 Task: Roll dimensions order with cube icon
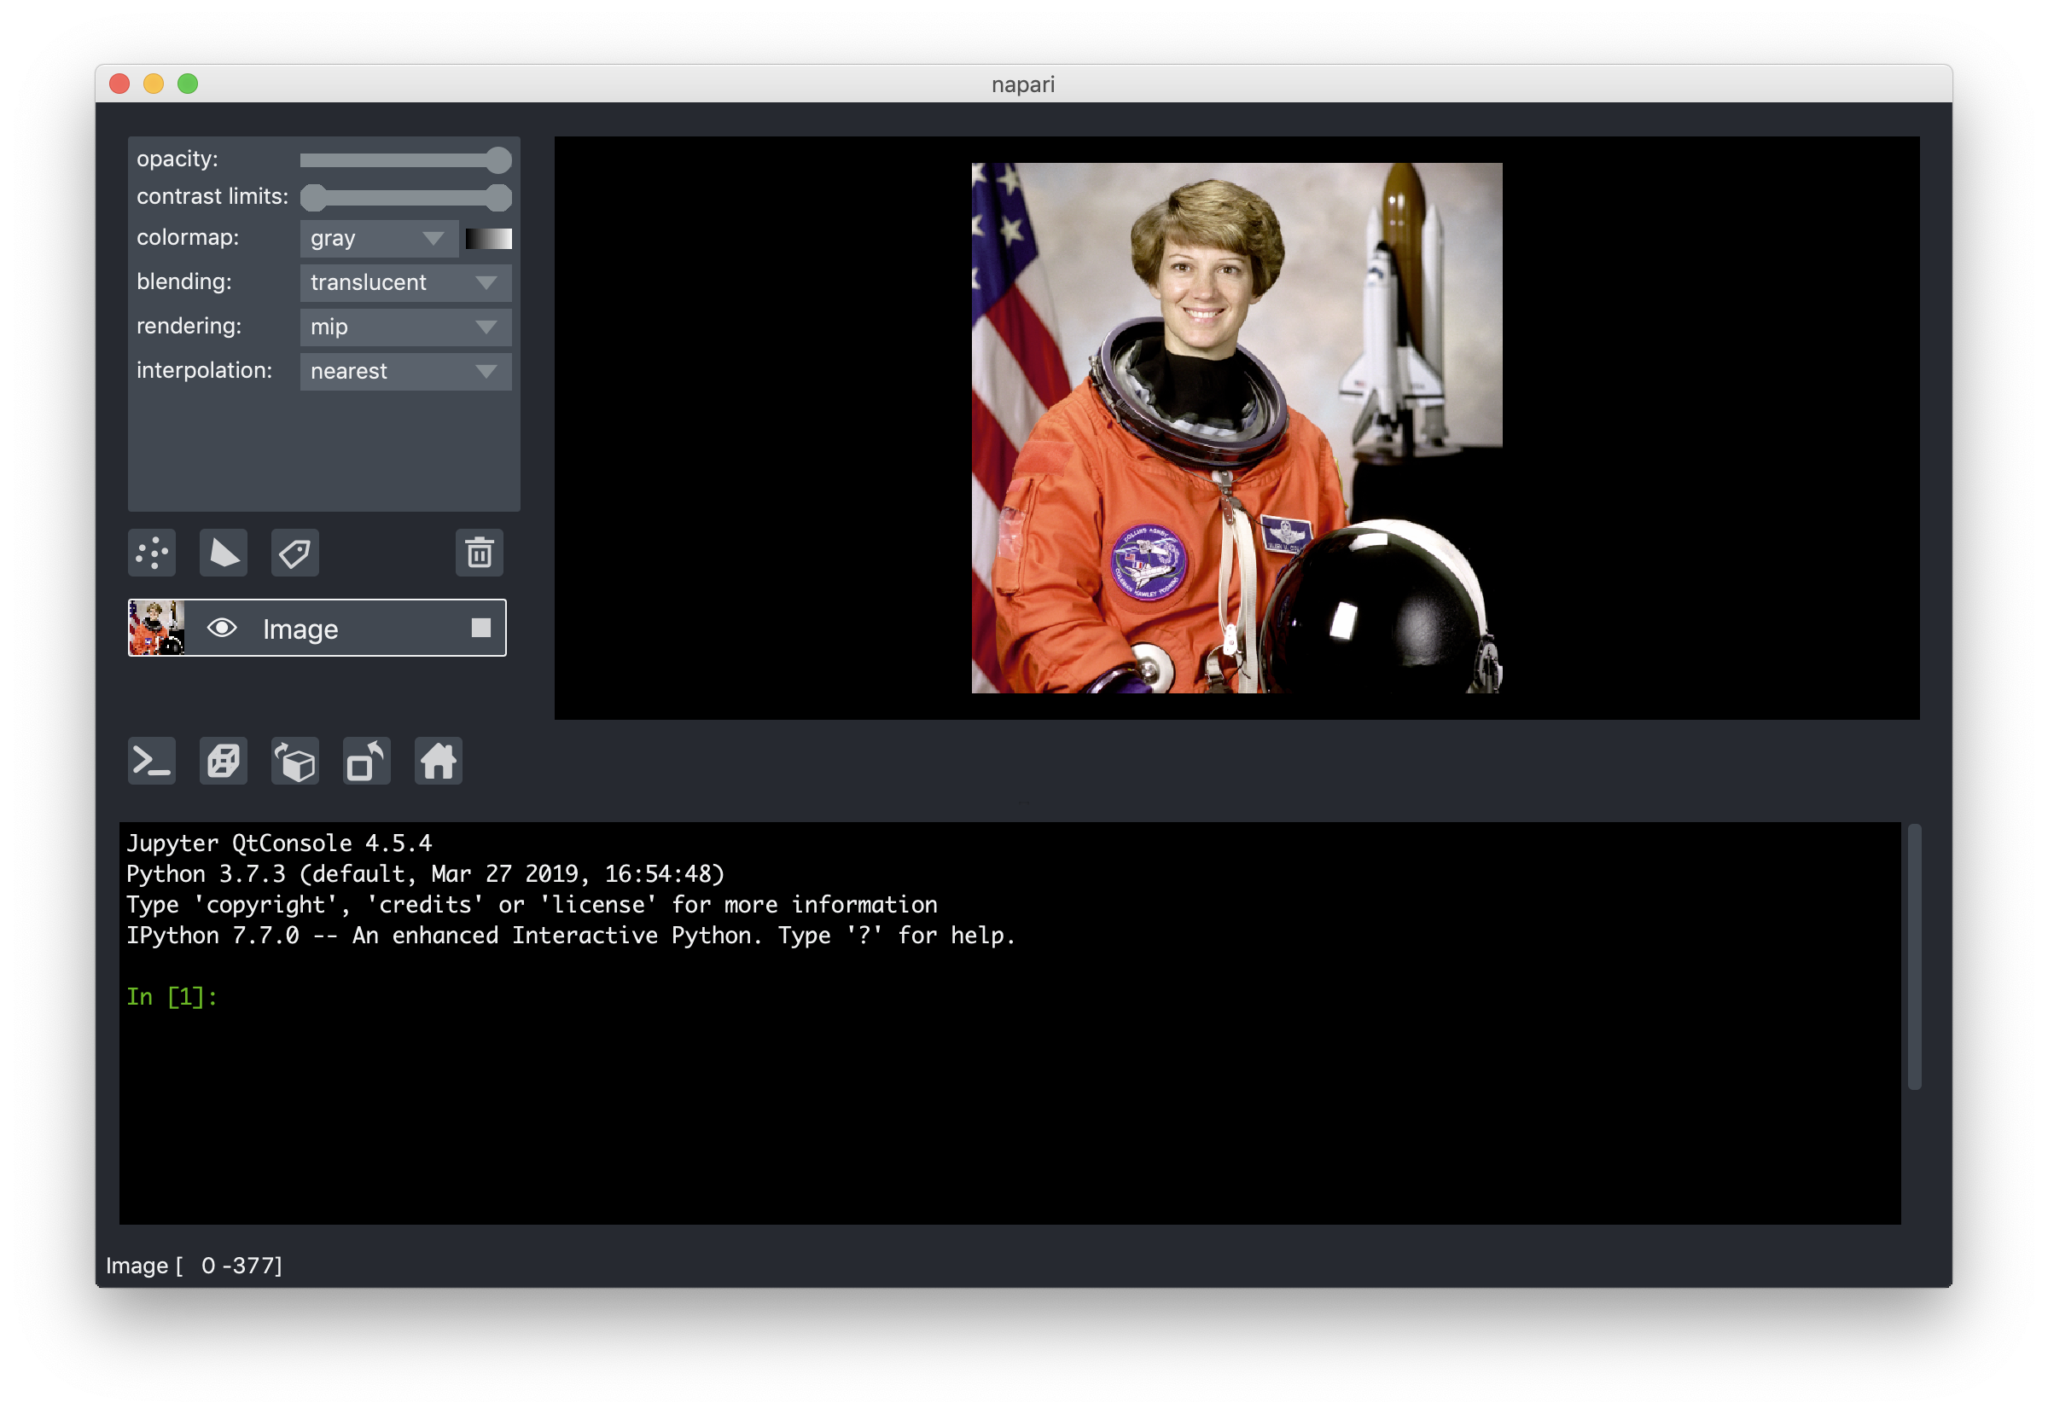(x=294, y=761)
